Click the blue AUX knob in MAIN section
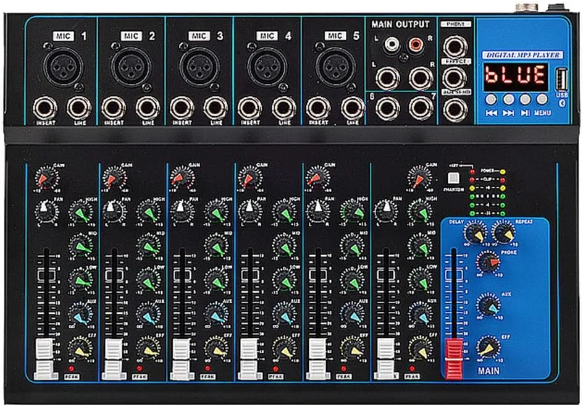583x407 pixels. pyautogui.click(x=489, y=305)
